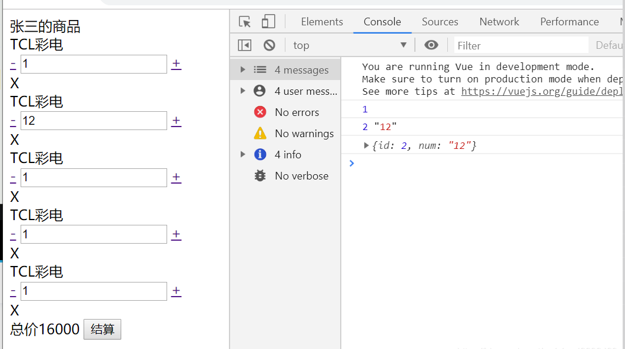Viewport: 625px width, 349px height.
Task: Open the vuejs.org guide link
Action: pos(541,92)
